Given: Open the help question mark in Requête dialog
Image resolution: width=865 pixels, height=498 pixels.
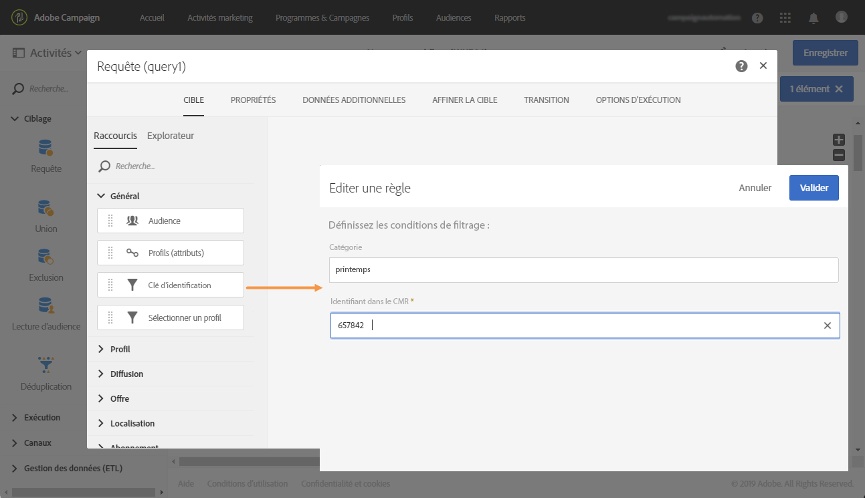Looking at the screenshot, I should pyautogui.click(x=741, y=66).
